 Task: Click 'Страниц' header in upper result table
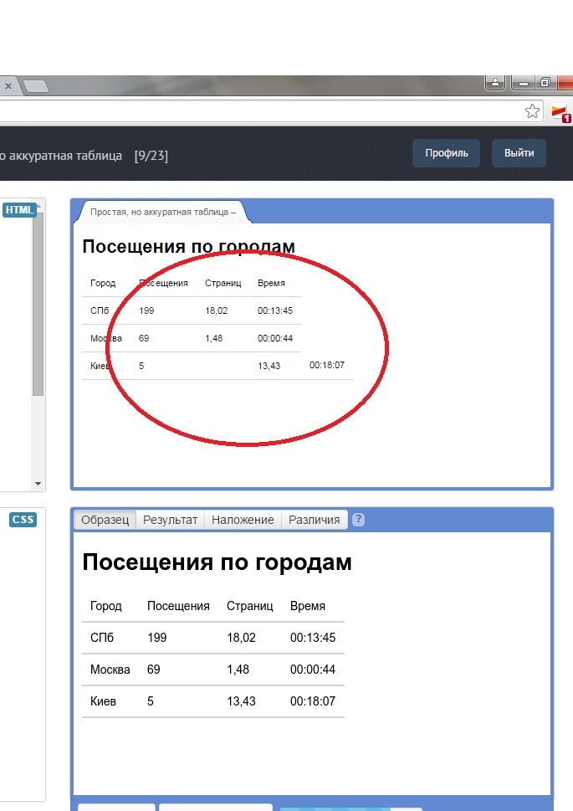[223, 283]
